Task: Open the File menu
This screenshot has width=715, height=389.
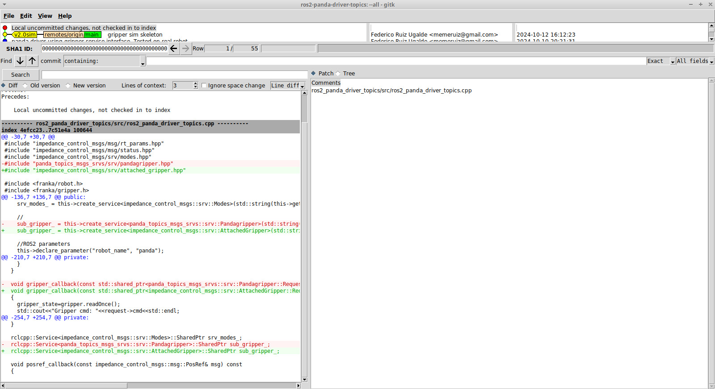Action: pos(9,16)
